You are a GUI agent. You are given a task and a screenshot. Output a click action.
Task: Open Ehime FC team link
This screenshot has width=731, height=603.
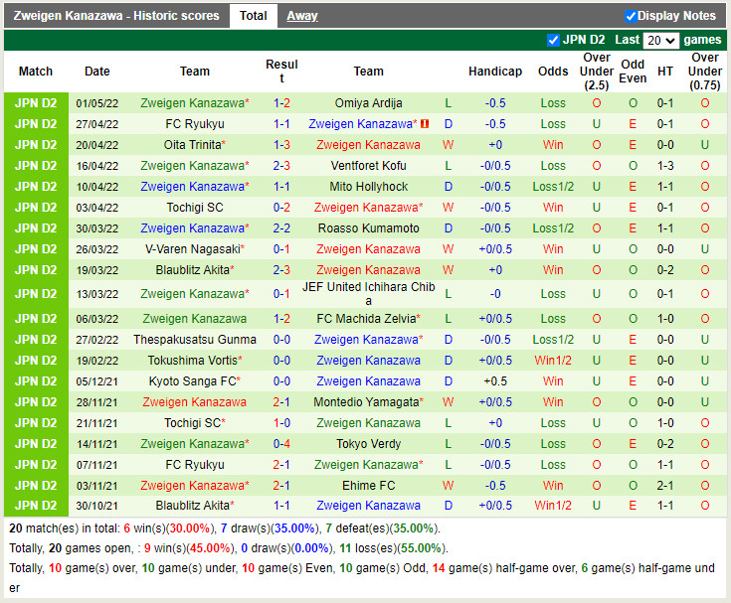pos(368,486)
